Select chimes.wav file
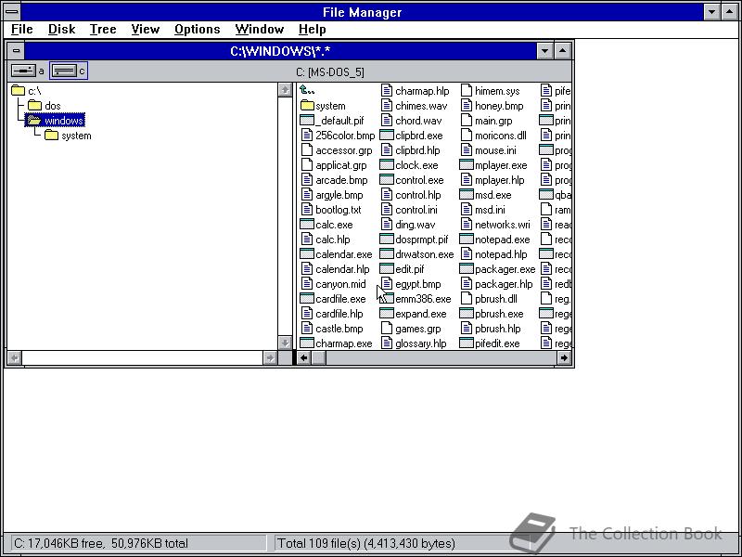Image resolution: width=742 pixels, height=557 pixels. pos(414,106)
